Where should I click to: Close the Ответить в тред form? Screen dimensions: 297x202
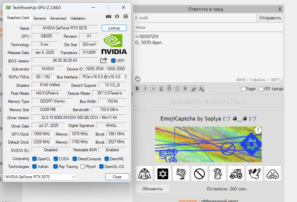coord(280,9)
